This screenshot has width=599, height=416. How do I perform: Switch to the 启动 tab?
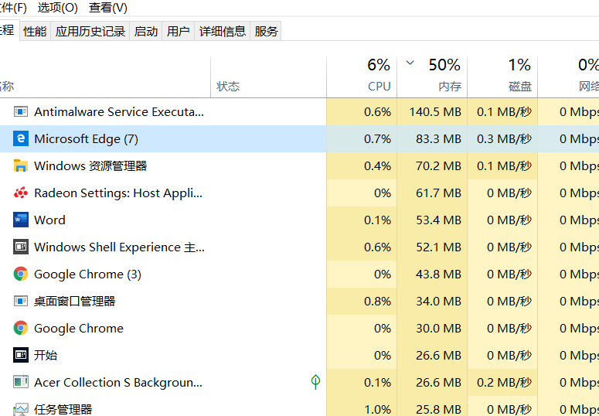click(x=146, y=32)
